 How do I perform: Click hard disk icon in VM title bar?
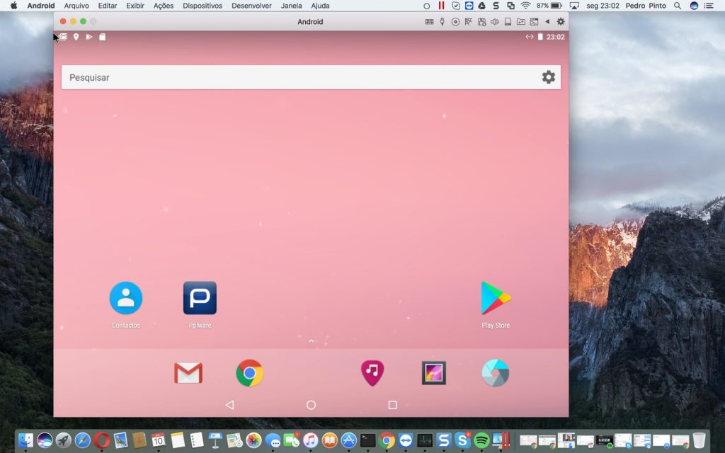tap(508, 22)
